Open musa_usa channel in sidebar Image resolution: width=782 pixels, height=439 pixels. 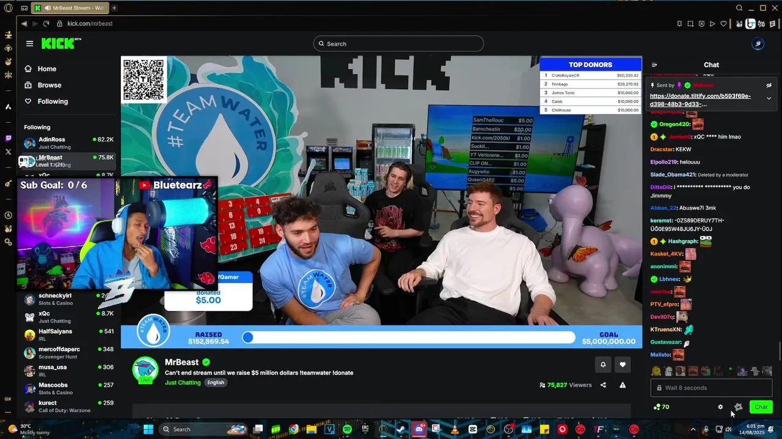point(68,370)
